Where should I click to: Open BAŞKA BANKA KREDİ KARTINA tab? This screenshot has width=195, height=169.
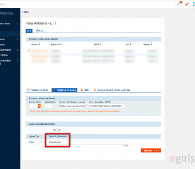pyautogui.click(x=112, y=90)
